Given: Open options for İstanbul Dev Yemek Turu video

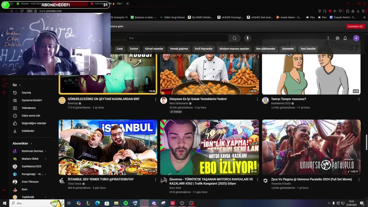Looking at the screenshot, I should pyautogui.click(x=156, y=179).
